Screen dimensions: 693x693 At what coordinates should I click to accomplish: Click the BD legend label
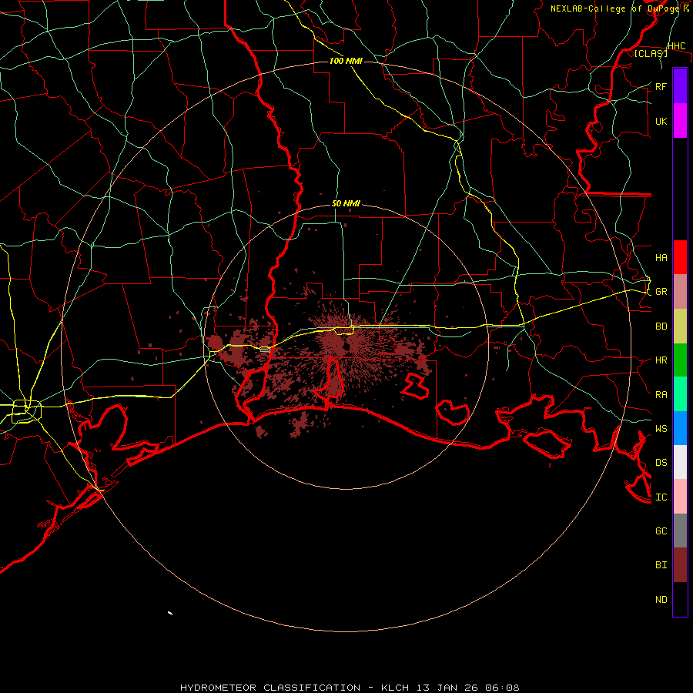[661, 326]
